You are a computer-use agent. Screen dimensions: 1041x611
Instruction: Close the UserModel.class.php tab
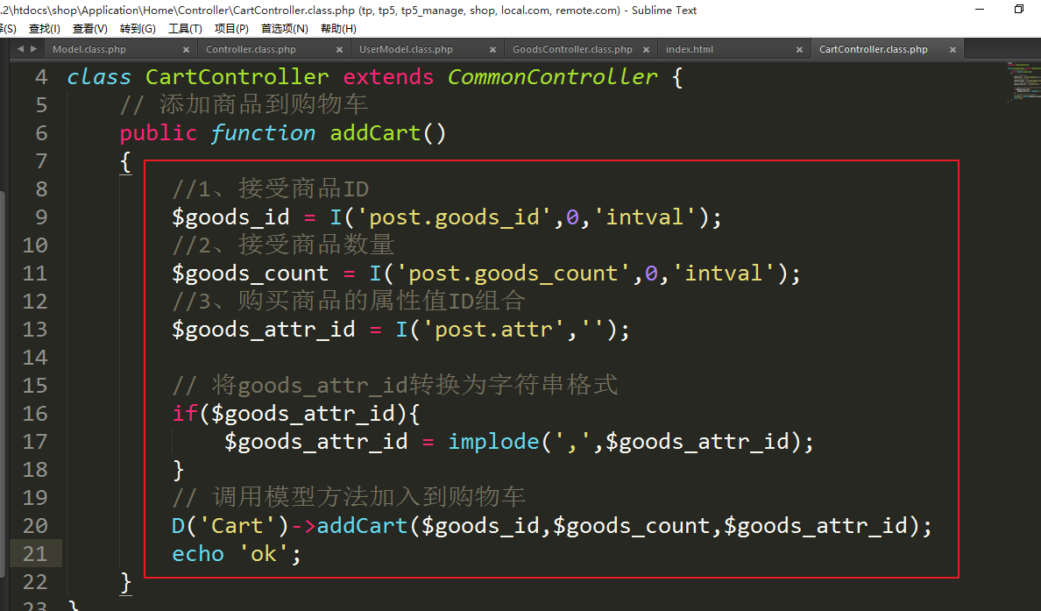pos(493,50)
